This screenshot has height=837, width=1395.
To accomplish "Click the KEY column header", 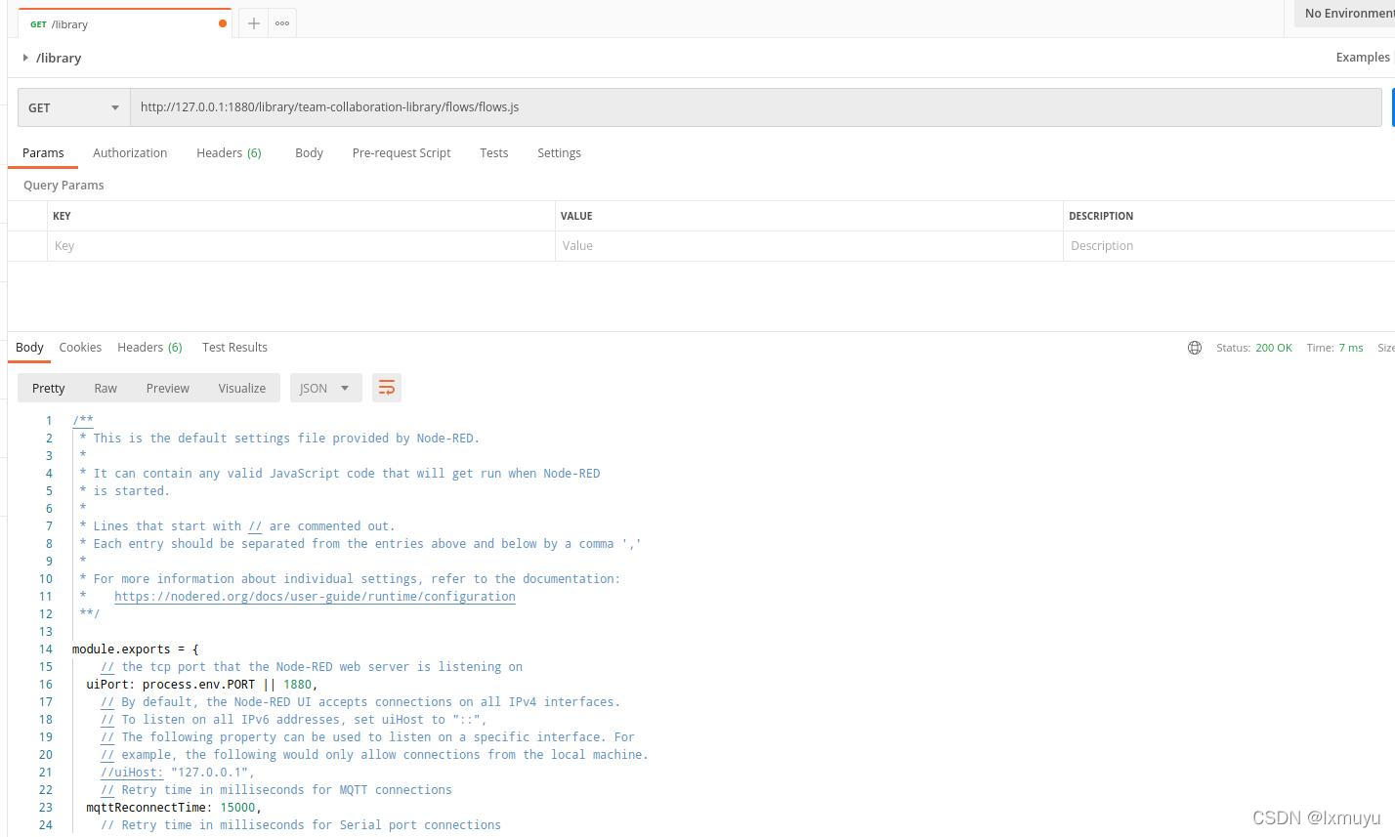I will pos(62,216).
